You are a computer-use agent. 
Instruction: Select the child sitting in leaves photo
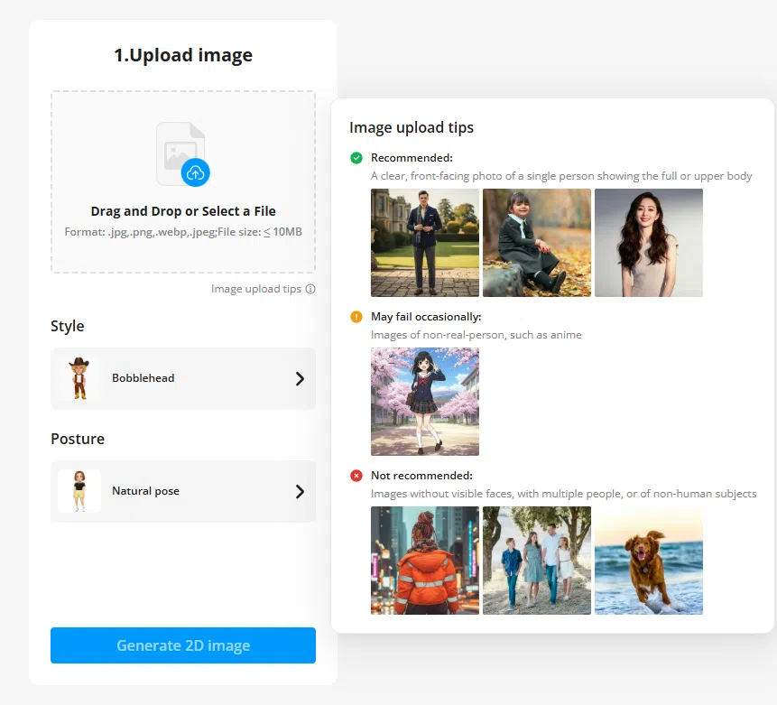[537, 243]
